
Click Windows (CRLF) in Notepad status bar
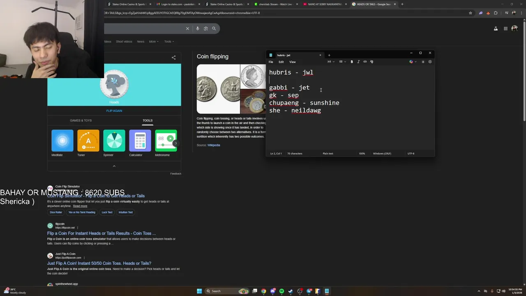pos(382,153)
